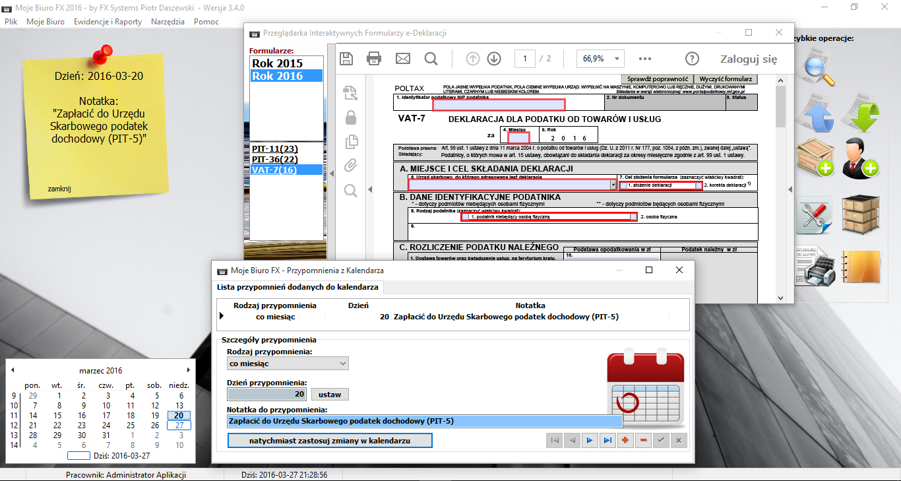Screen dimensions: 901x481
Task: Open the pages copy icon in the viewer sidebar
Action: click(x=350, y=141)
